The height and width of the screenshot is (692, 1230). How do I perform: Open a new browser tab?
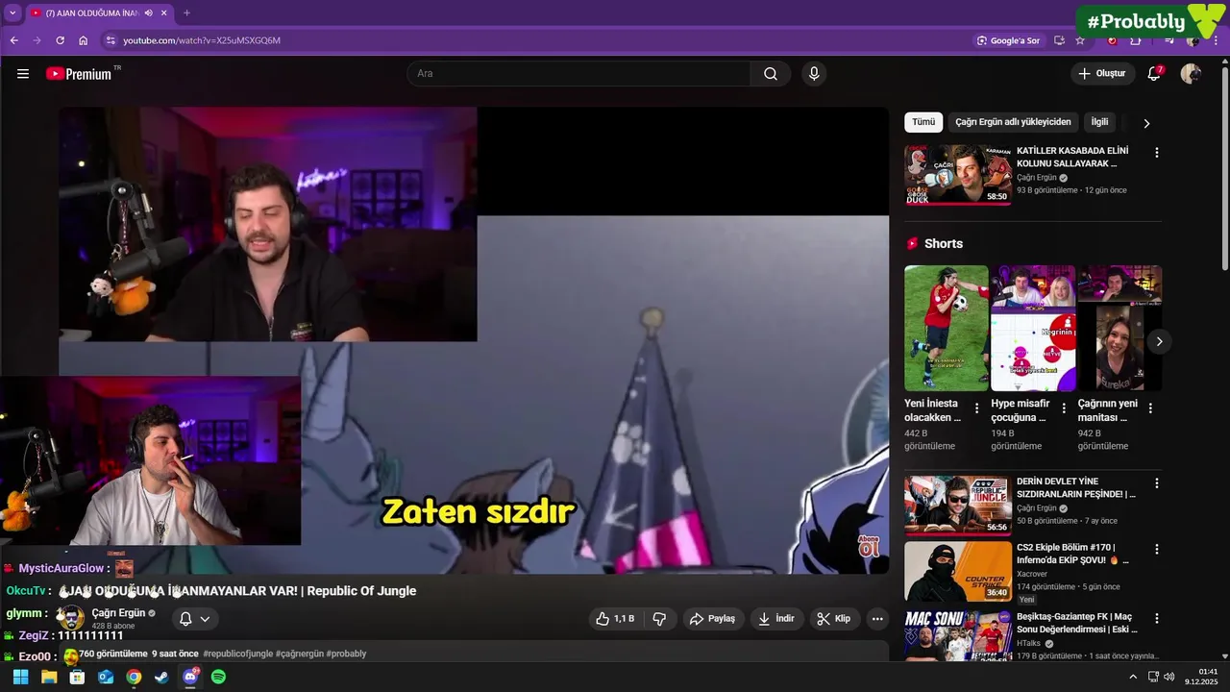(x=186, y=13)
